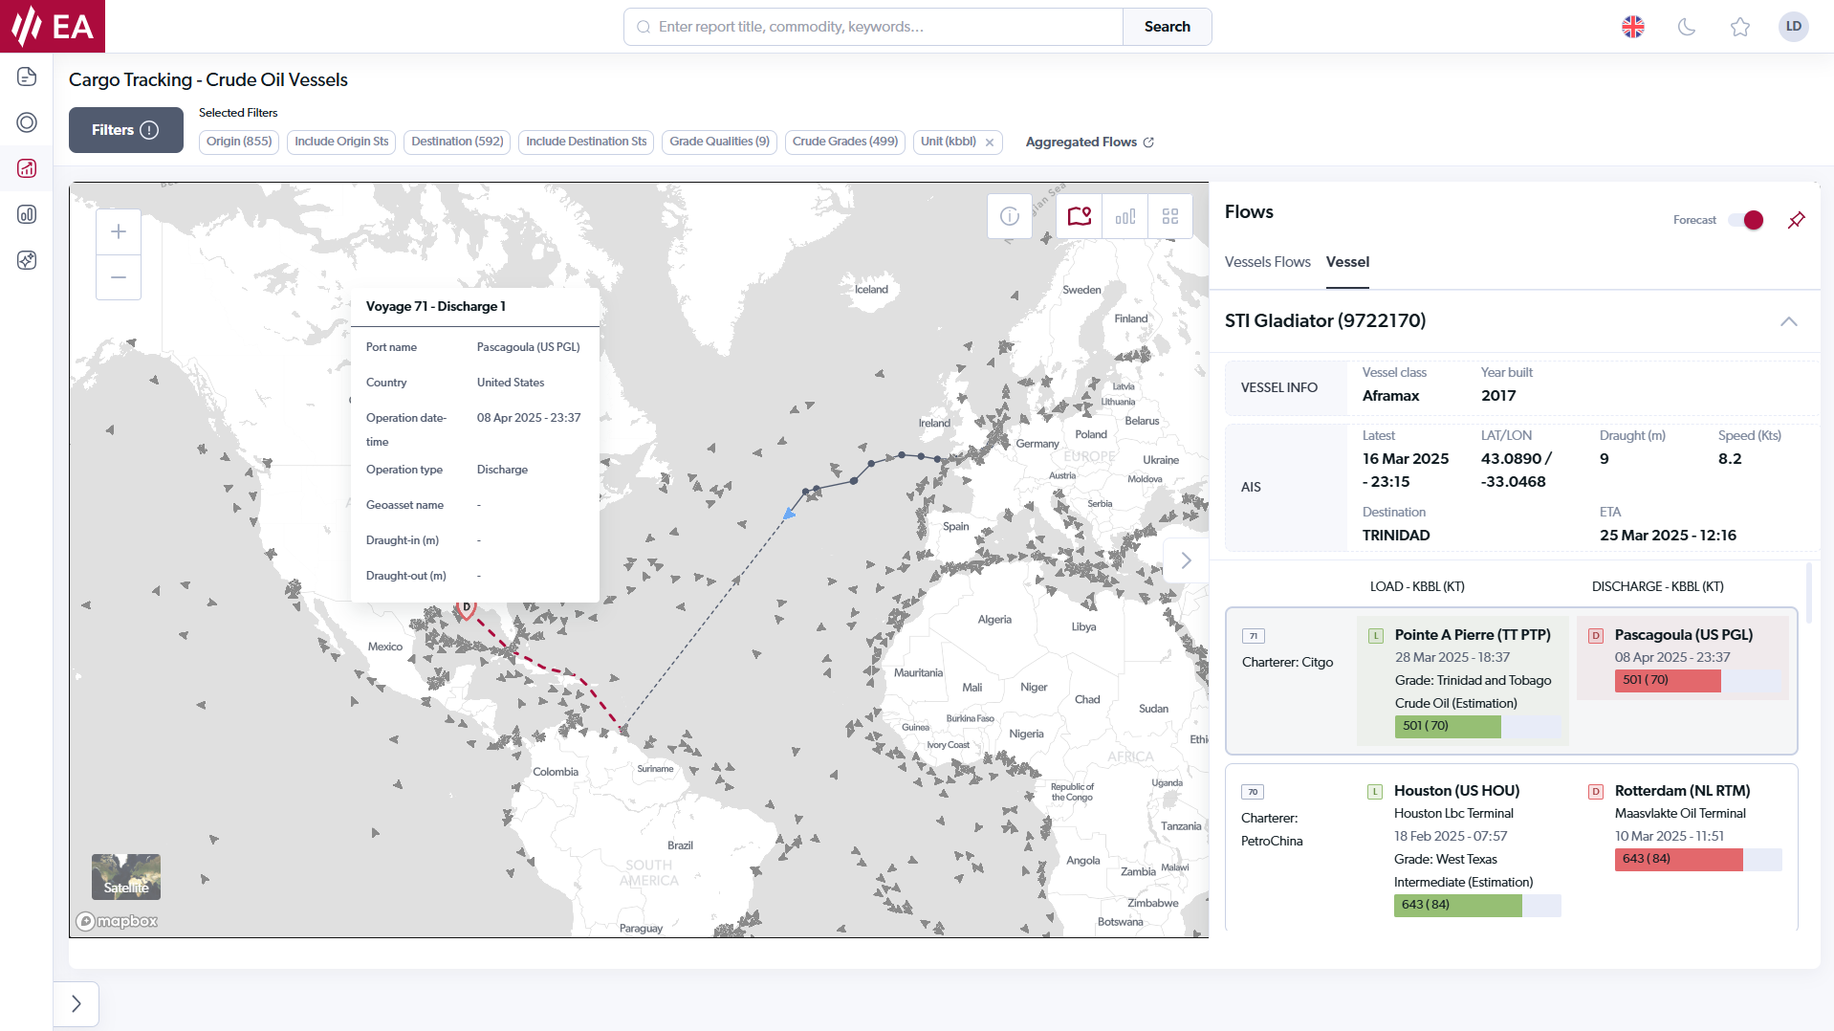The width and height of the screenshot is (1834, 1031).
Task: Open the AI sparkle tool in sidebar
Action: (x=26, y=260)
